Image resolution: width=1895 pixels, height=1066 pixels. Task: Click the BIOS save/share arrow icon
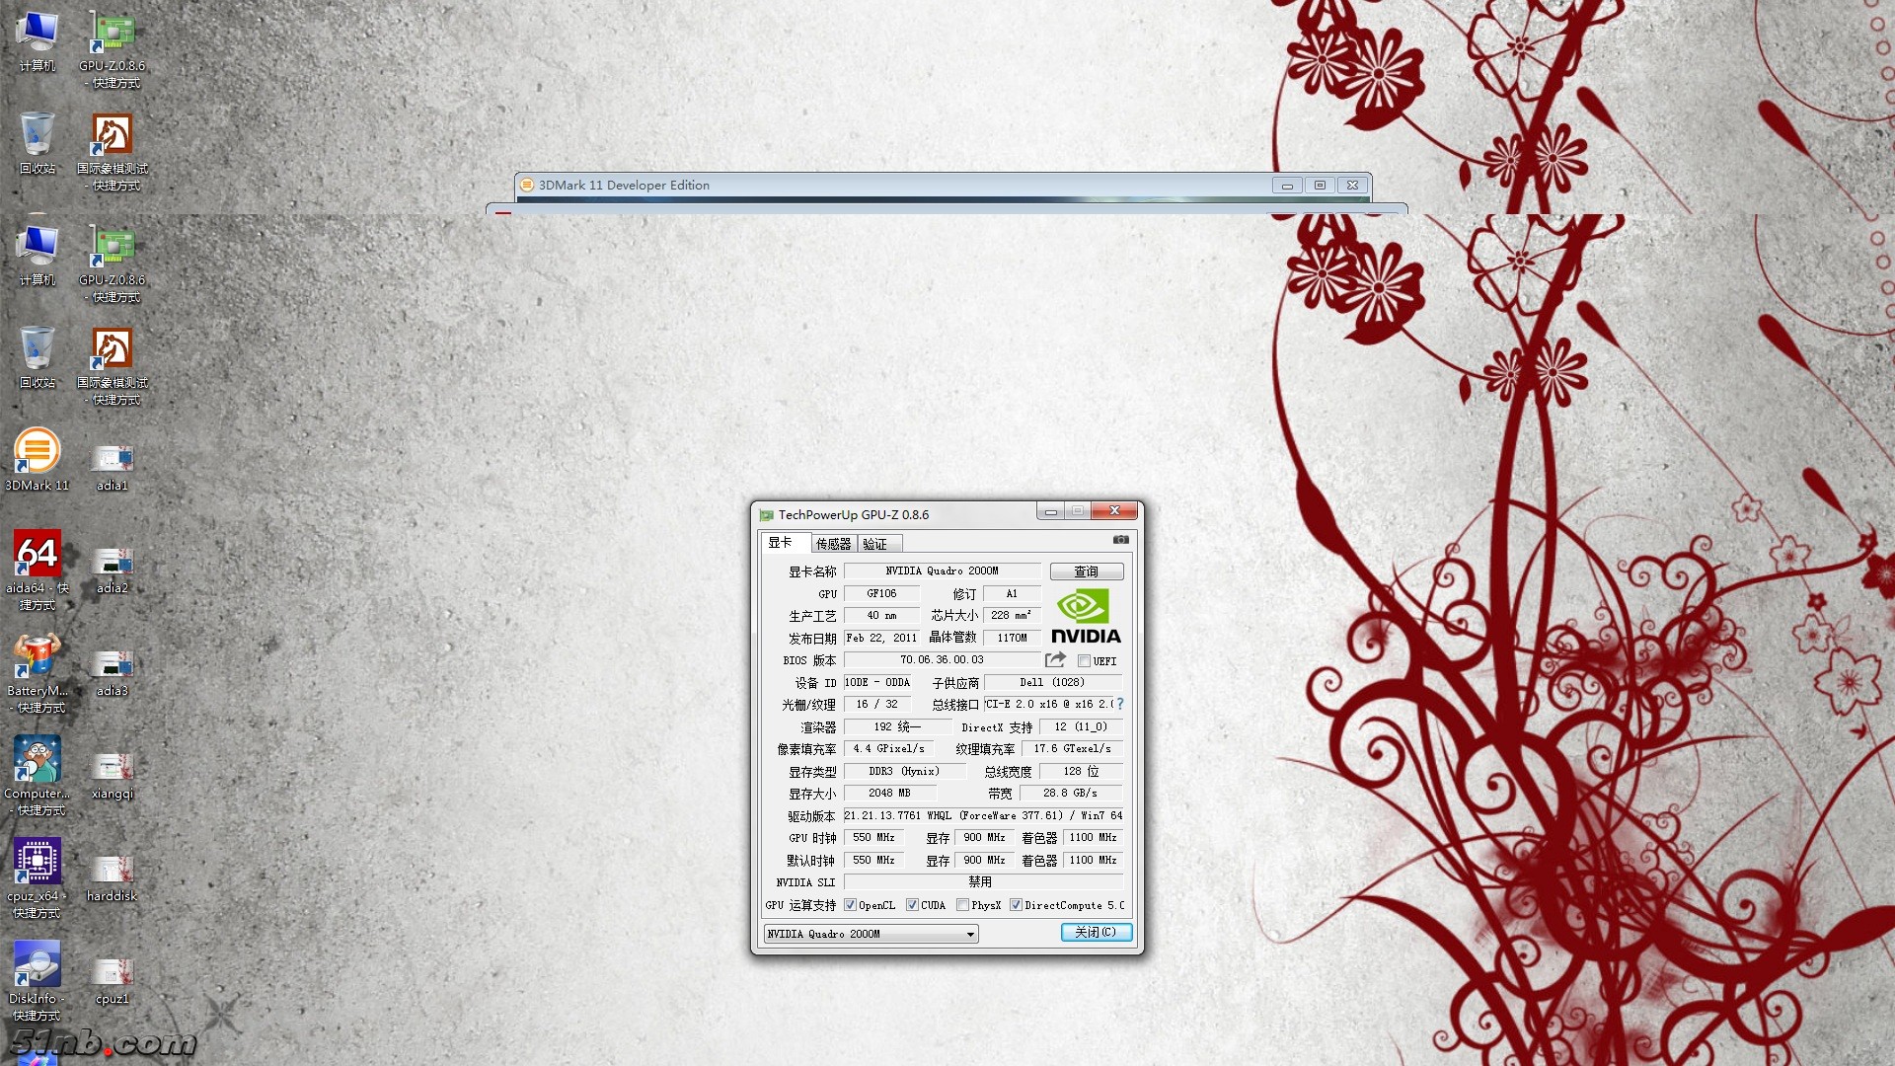coord(1055,659)
